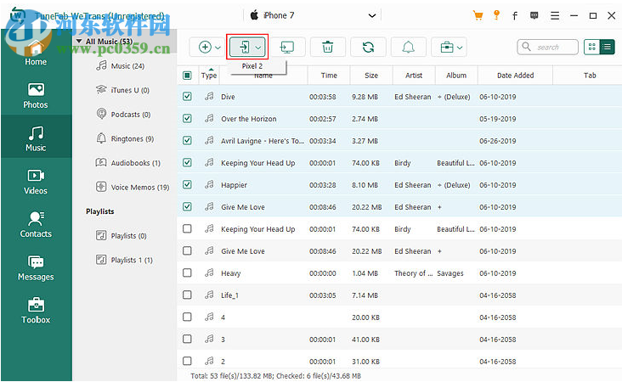Click the Tab column header
Image resolution: width=622 pixels, height=382 pixels.
[590, 76]
